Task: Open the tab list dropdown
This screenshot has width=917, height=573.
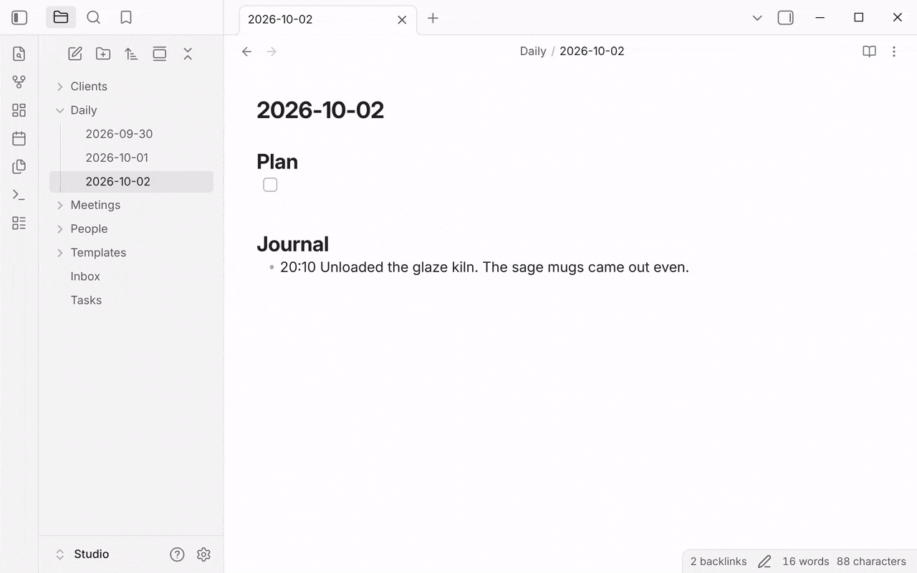Action: [757, 18]
